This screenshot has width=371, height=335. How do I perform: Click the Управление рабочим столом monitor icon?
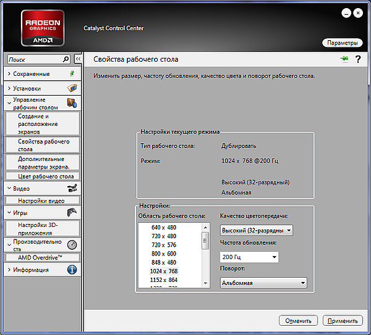72,103
